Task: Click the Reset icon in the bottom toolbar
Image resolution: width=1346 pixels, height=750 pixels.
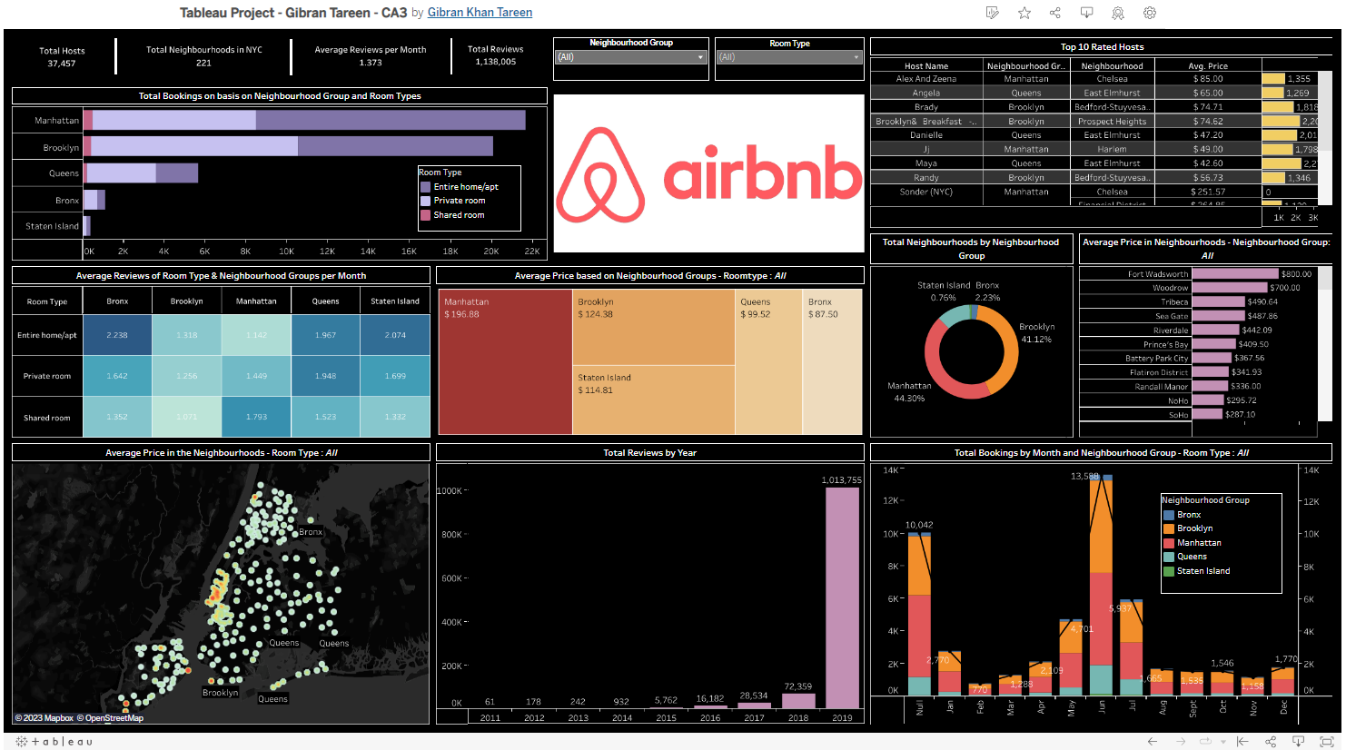Action: [x=1243, y=741]
